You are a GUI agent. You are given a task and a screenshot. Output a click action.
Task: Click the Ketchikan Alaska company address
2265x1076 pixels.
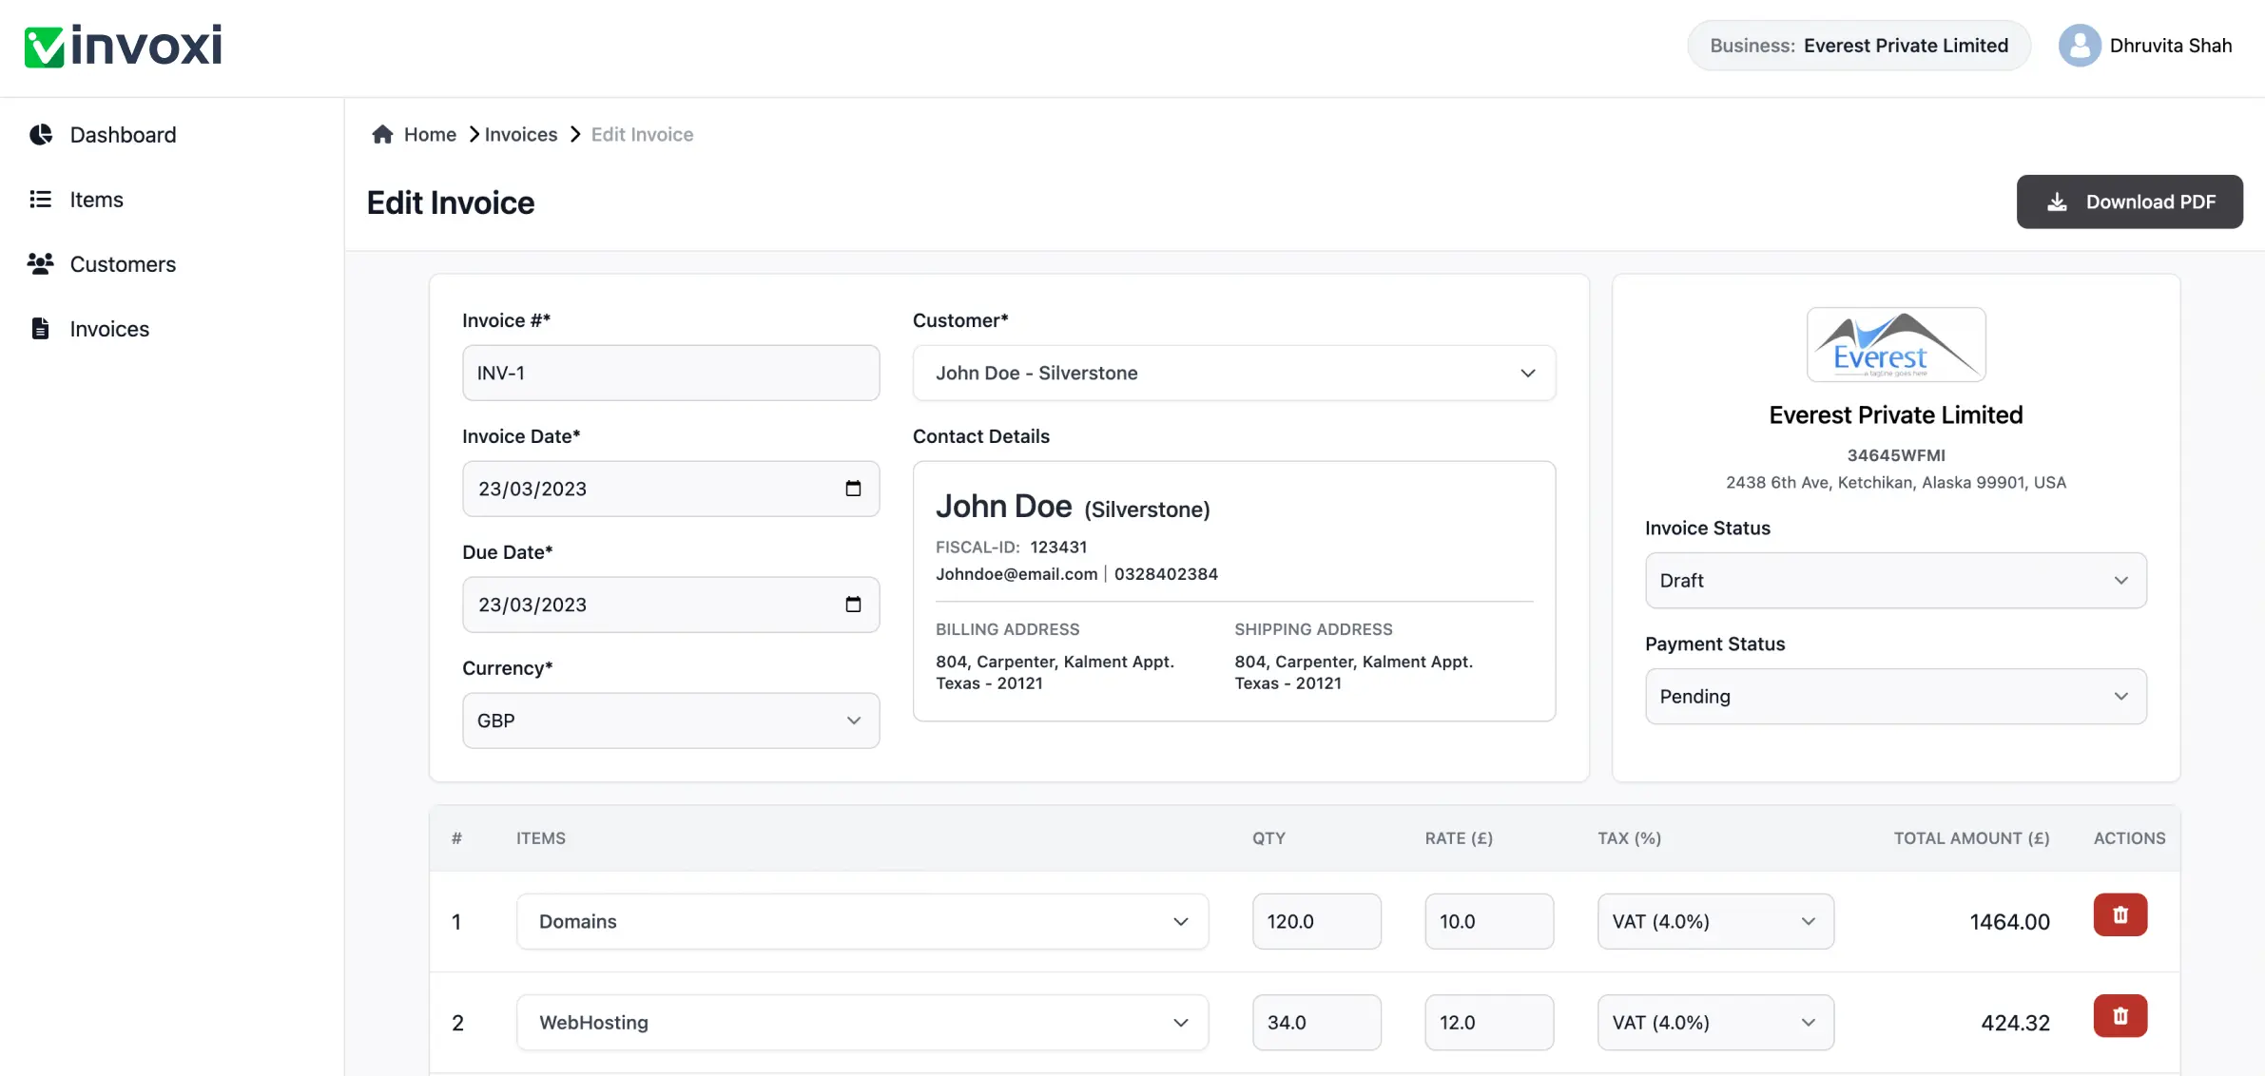[x=1895, y=482]
